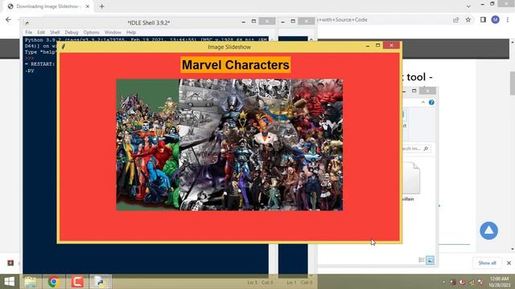This screenshot has width=515, height=289.
Task: Minimize the second IDLE editor window
Action: click(282, 22)
